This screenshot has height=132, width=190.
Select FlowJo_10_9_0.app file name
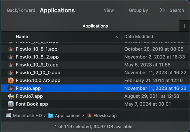[x=37, y=65]
